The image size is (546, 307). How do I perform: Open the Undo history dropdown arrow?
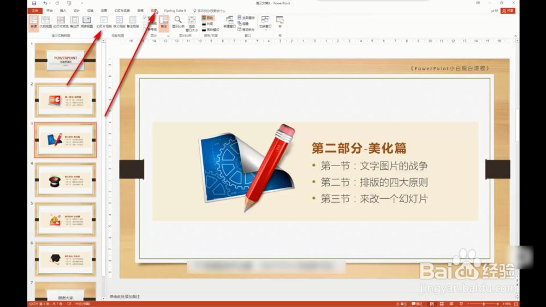(x=50, y=3)
